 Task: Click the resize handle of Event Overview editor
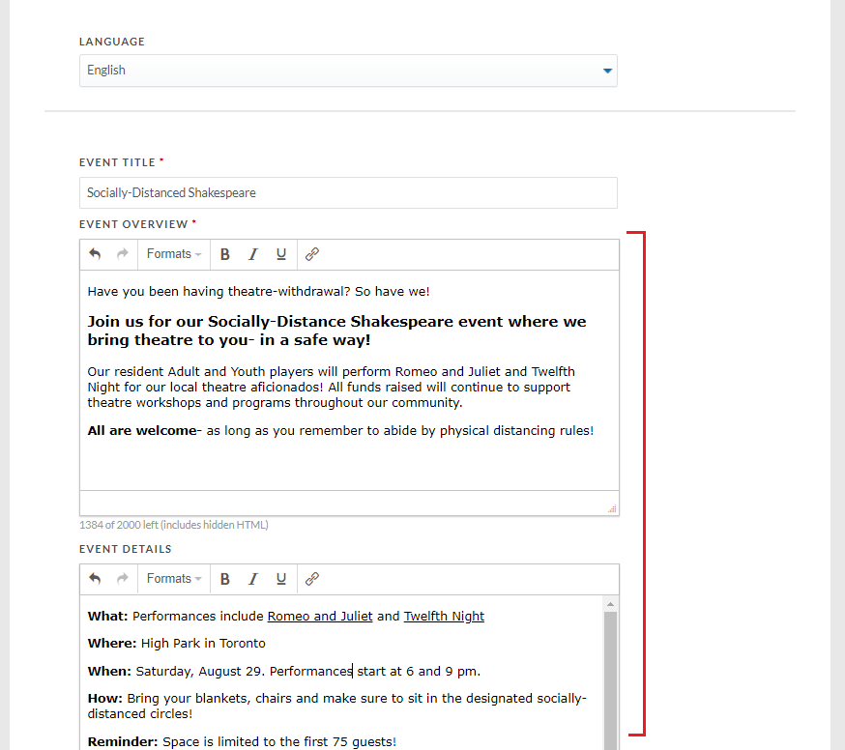[x=612, y=508]
